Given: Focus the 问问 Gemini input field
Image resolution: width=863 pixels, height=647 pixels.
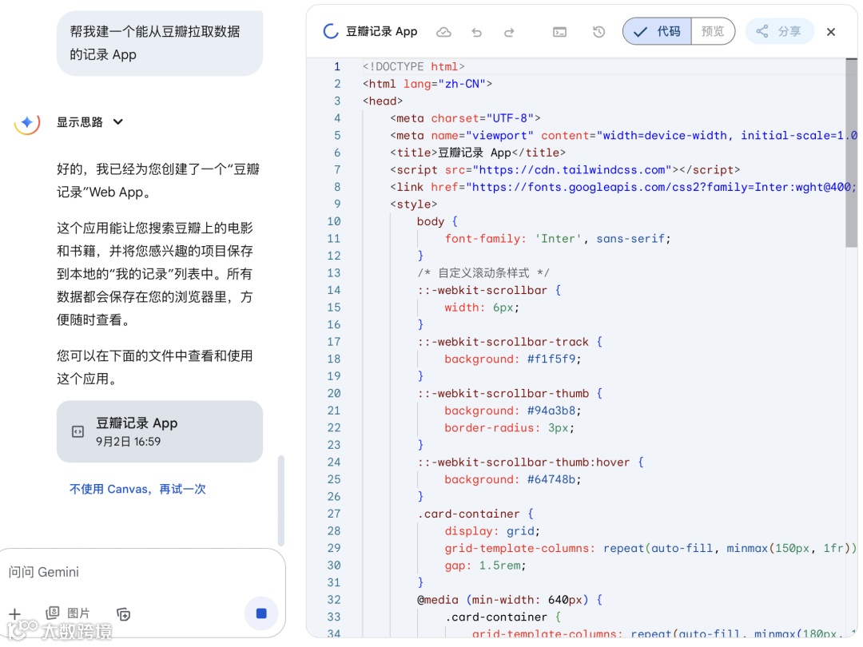Looking at the screenshot, I should 142,572.
